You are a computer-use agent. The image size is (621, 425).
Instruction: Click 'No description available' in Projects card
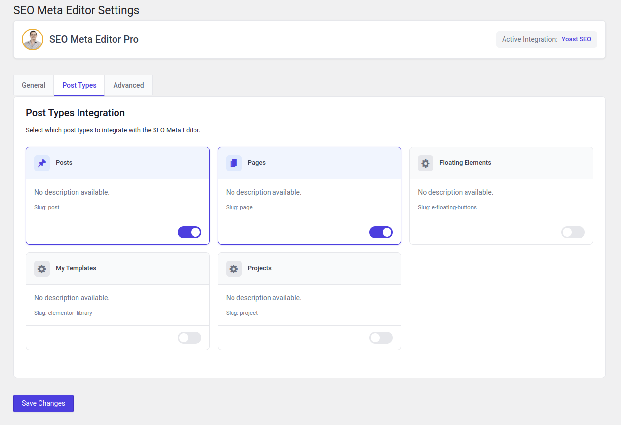pyautogui.click(x=264, y=298)
